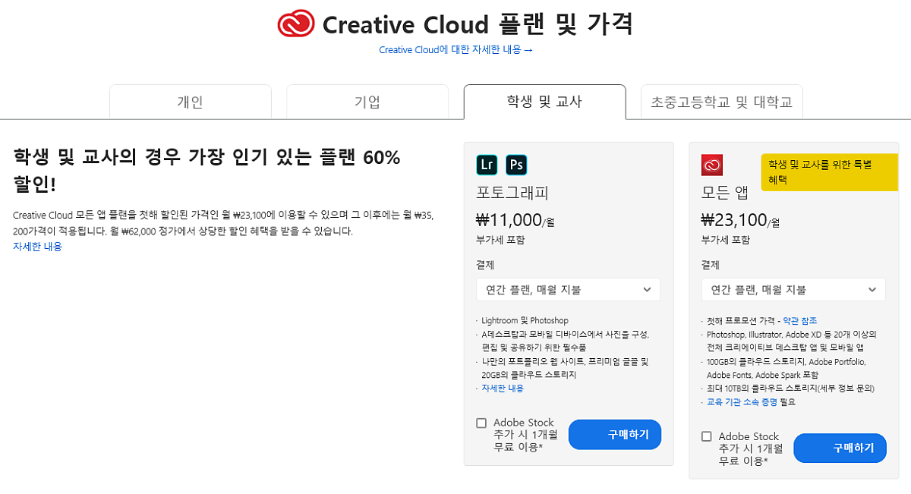
Task: Click the 100GB의 클라우드 스토리지 feature line
Action: point(786,368)
